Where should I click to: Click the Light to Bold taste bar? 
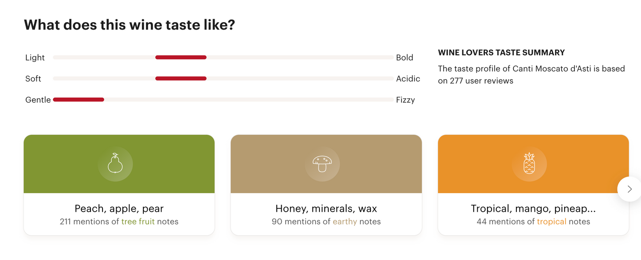[223, 57]
